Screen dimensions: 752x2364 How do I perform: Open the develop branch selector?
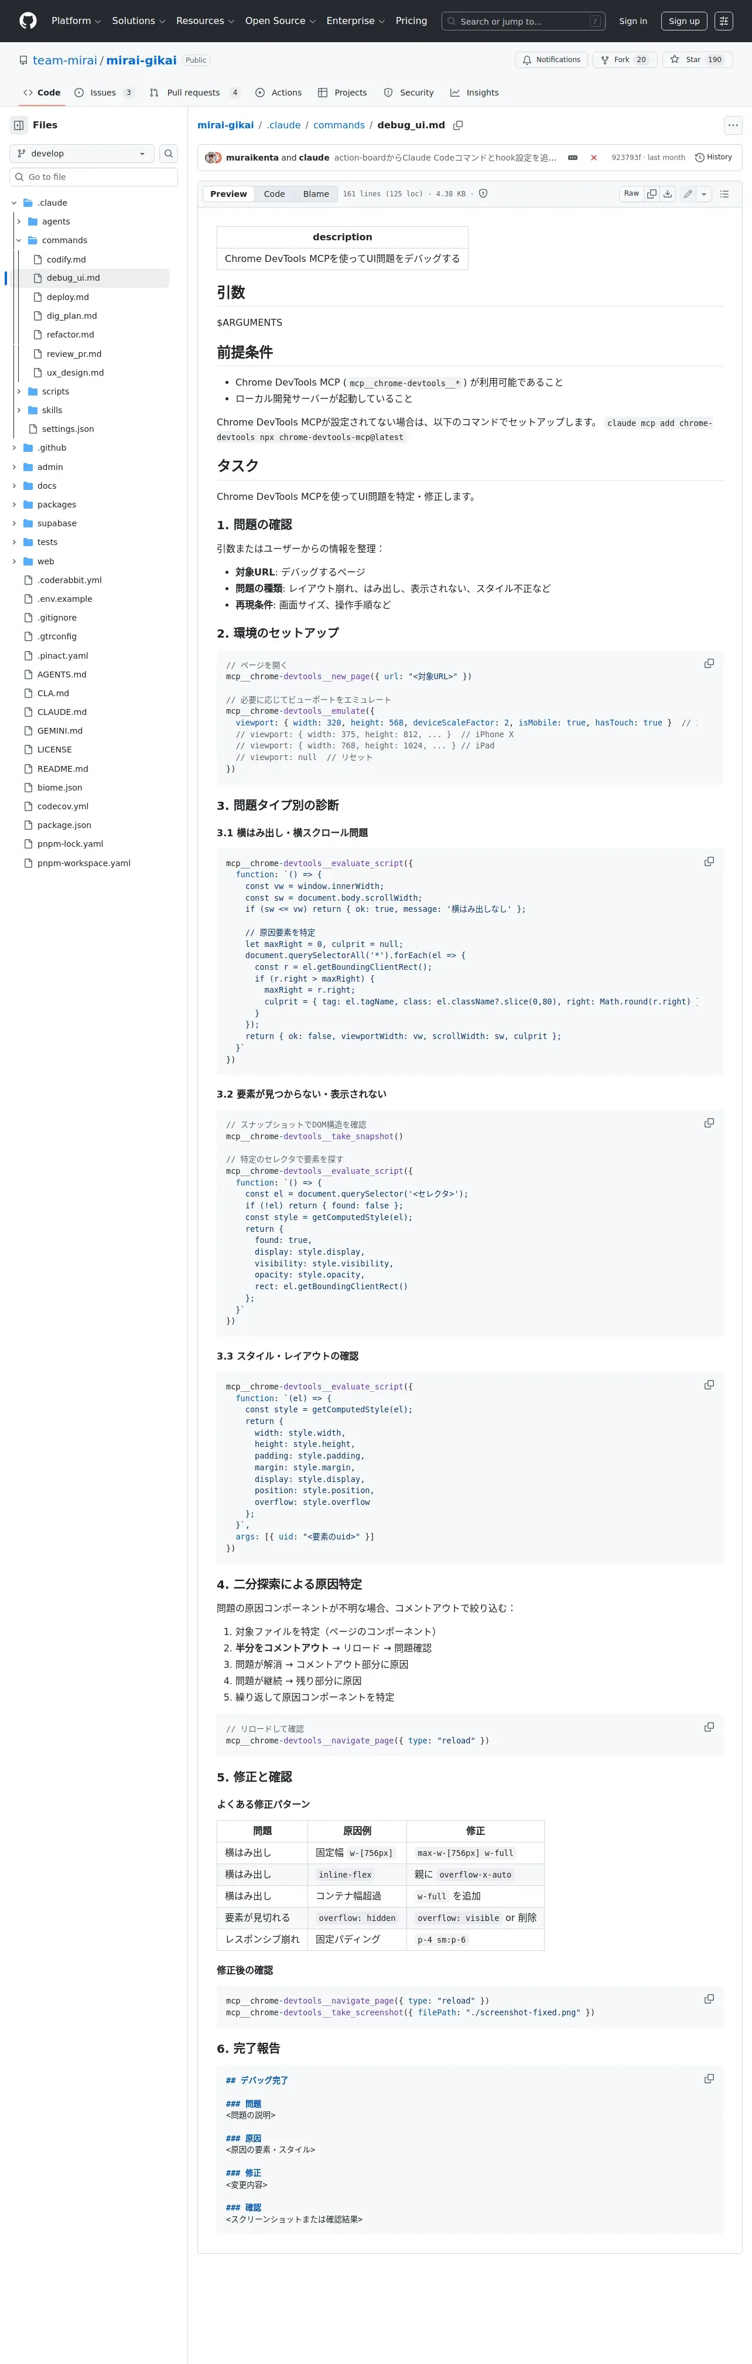click(81, 154)
